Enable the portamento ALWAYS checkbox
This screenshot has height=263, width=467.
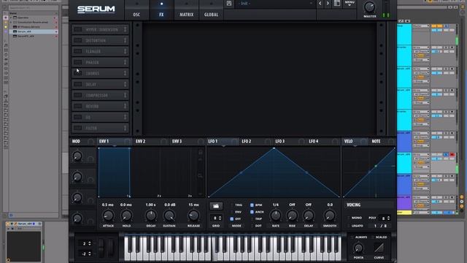[x=352, y=237]
